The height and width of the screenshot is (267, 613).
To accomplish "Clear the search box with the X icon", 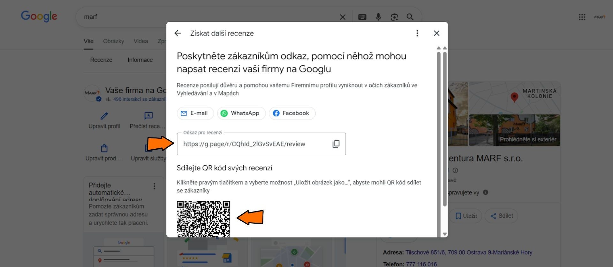I will point(343,17).
